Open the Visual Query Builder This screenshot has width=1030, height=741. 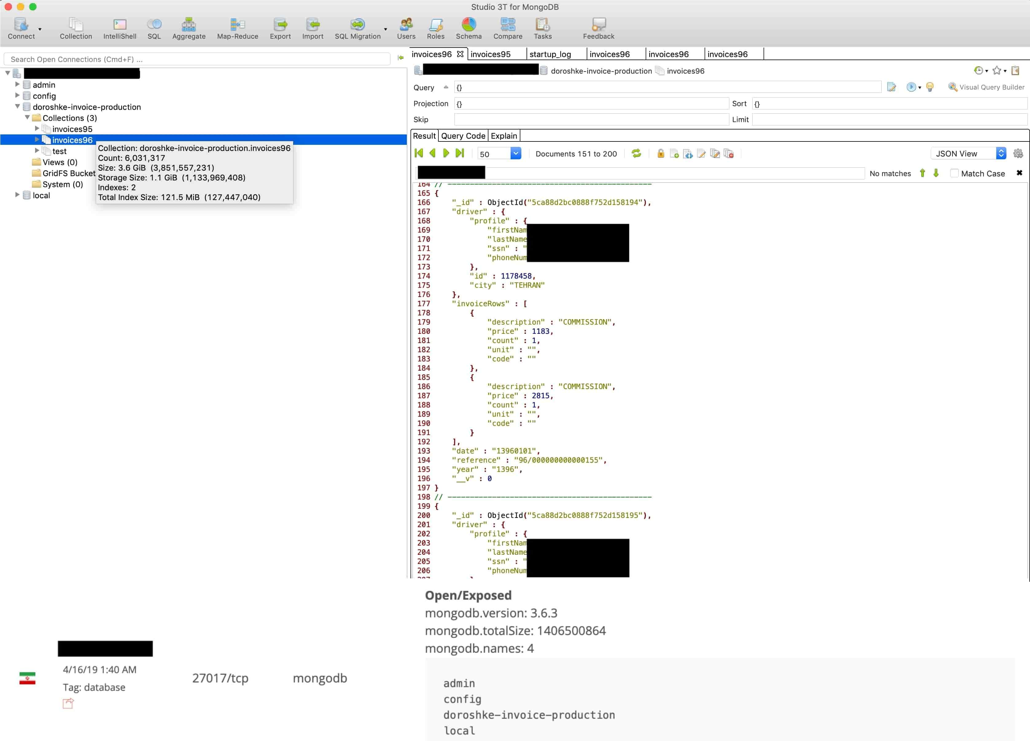click(986, 87)
